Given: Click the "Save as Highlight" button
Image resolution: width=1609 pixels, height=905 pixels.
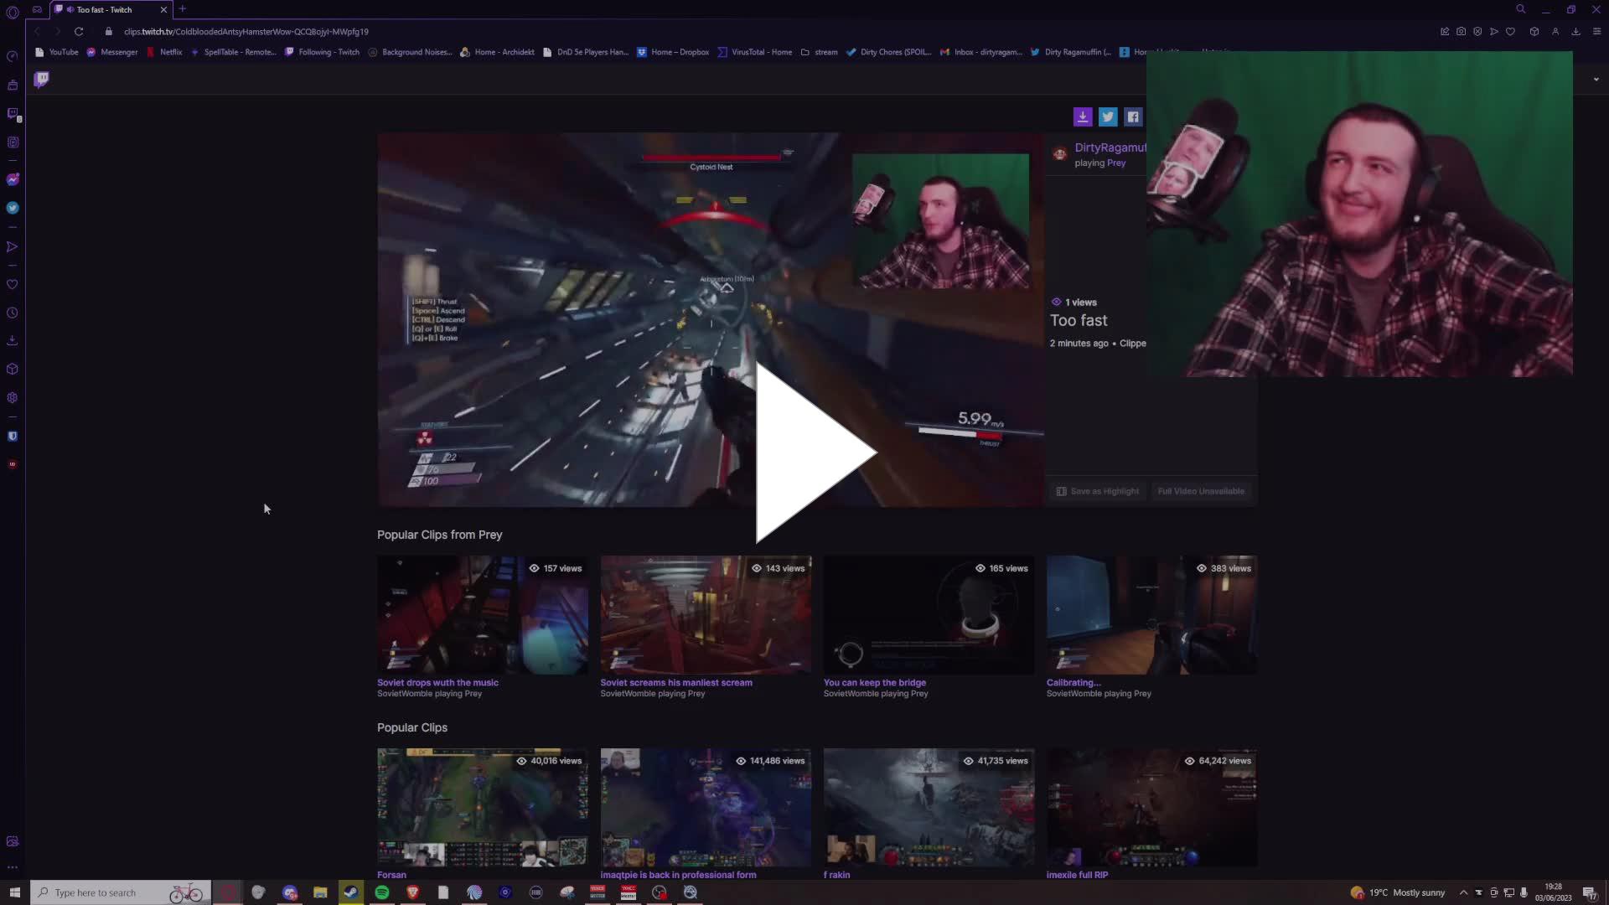Looking at the screenshot, I should pos(1098,491).
